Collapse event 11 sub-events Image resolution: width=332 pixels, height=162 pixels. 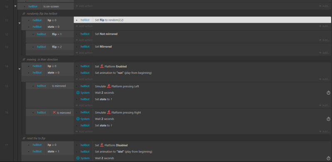coord(20,23)
